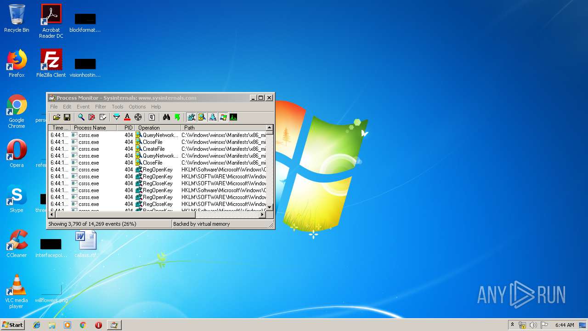Select the Skype desktop icon
This screenshot has width=588, height=331.
click(17, 199)
